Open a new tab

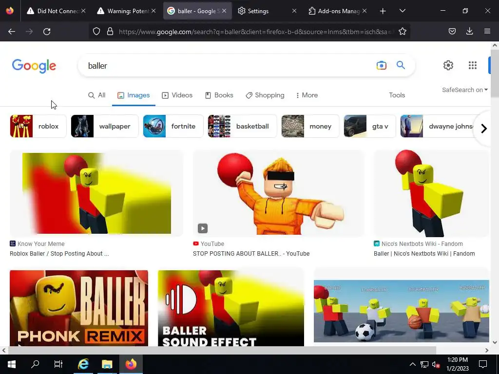[383, 11]
